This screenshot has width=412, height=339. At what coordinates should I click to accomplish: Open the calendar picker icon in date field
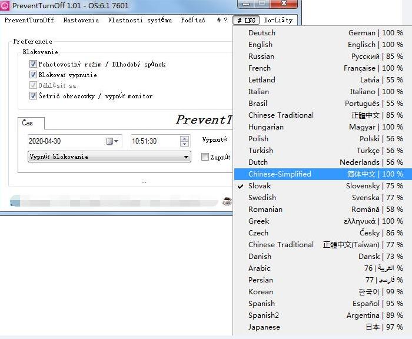[x=110, y=141]
